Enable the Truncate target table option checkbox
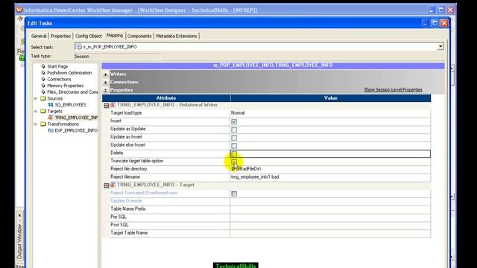 click(x=234, y=162)
